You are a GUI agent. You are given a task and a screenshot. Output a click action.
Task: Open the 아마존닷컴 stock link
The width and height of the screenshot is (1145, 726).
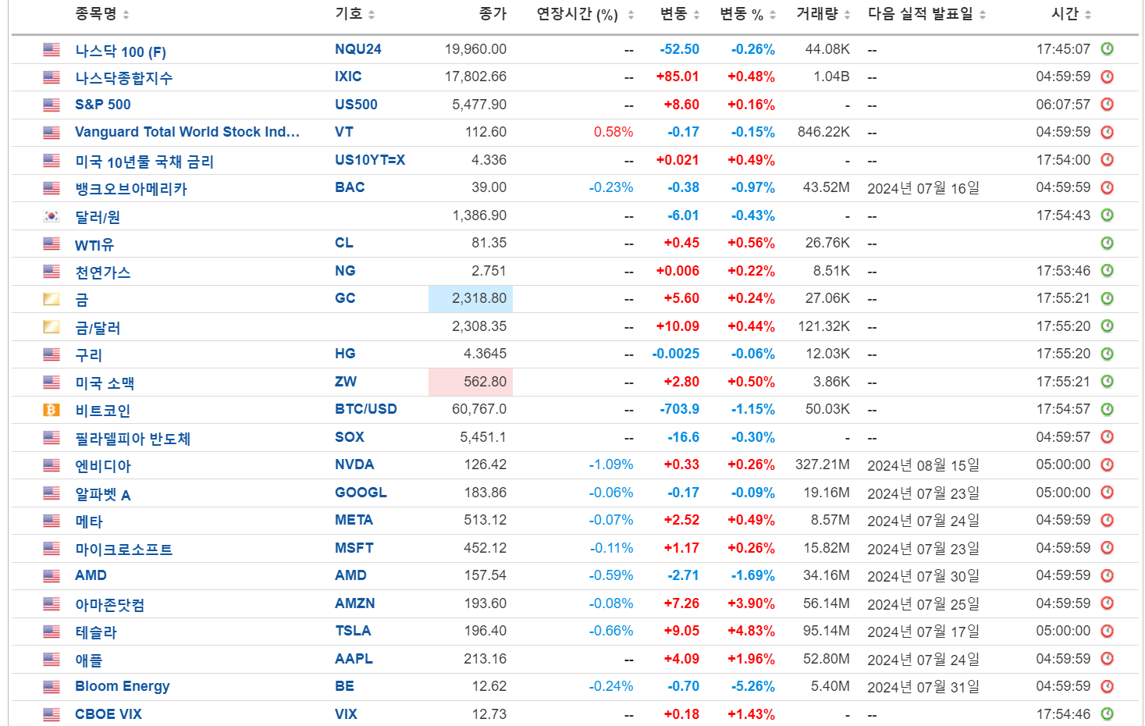pos(109,605)
